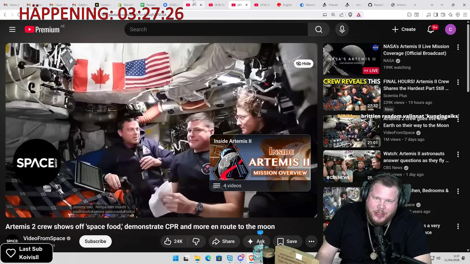Click the Ask button
470x264 pixels.
pyautogui.click(x=256, y=241)
